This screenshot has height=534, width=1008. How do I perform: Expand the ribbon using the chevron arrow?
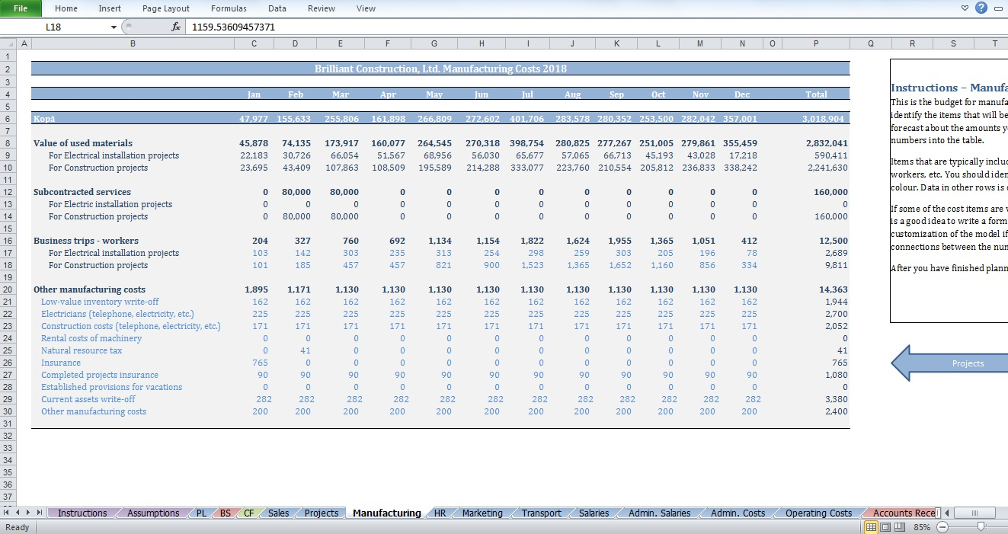pyautogui.click(x=965, y=8)
